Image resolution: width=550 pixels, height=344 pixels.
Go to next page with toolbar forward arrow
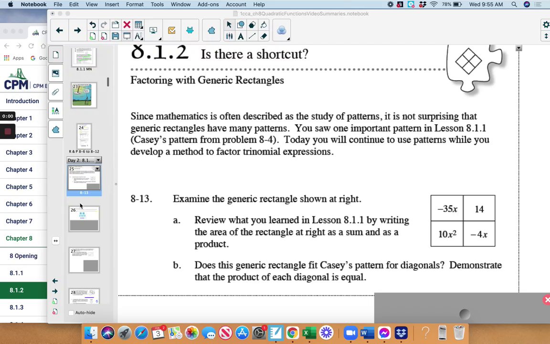pyautogui.click(x=77, y=31)
